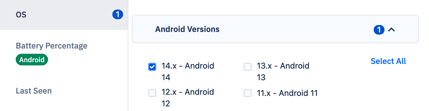Click the Android Versions selection count badge

click(x=379, y=29)
